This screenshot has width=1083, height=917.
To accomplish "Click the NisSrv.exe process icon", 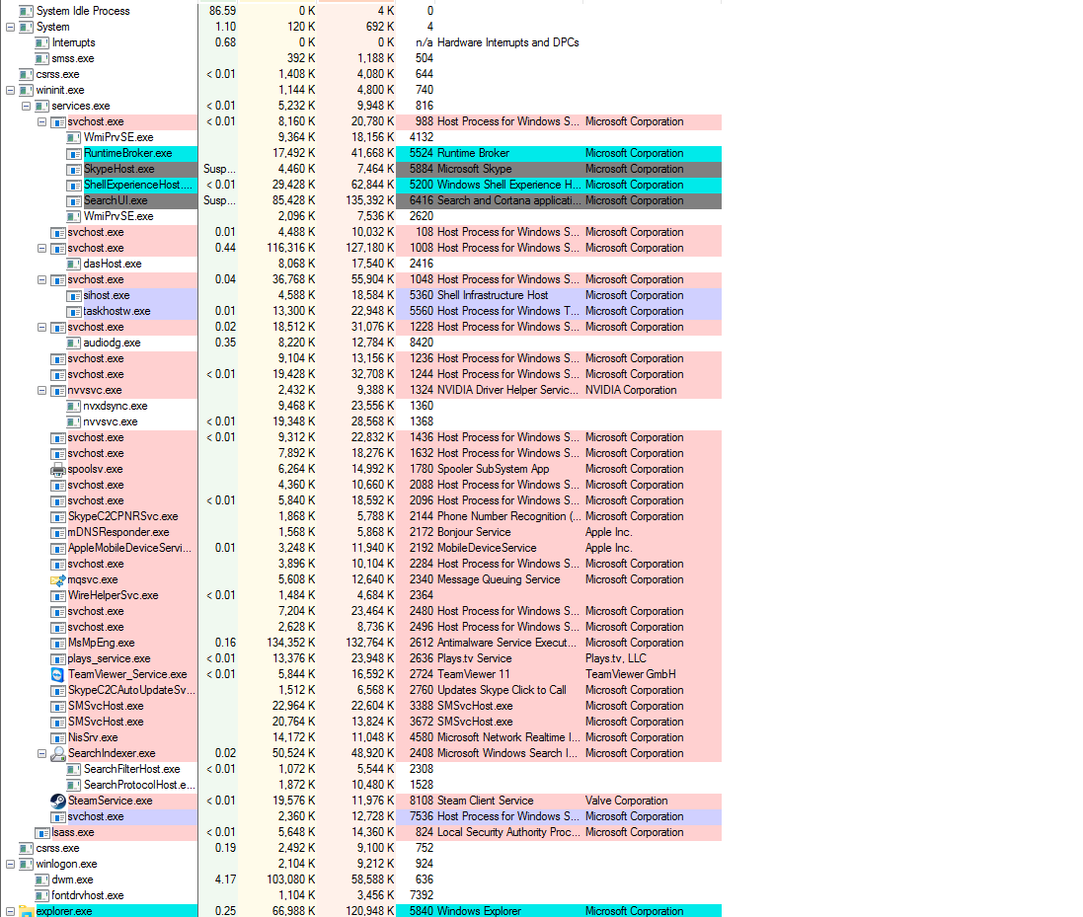I will pos(58,737).
